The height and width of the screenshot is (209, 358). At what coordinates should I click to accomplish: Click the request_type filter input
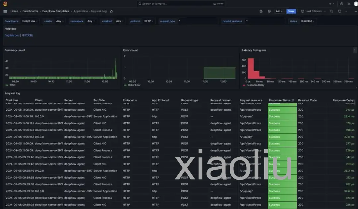[x=197, y=21]
